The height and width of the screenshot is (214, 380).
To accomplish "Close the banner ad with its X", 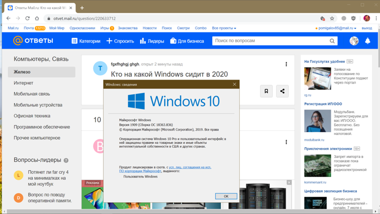I will 289,183.
